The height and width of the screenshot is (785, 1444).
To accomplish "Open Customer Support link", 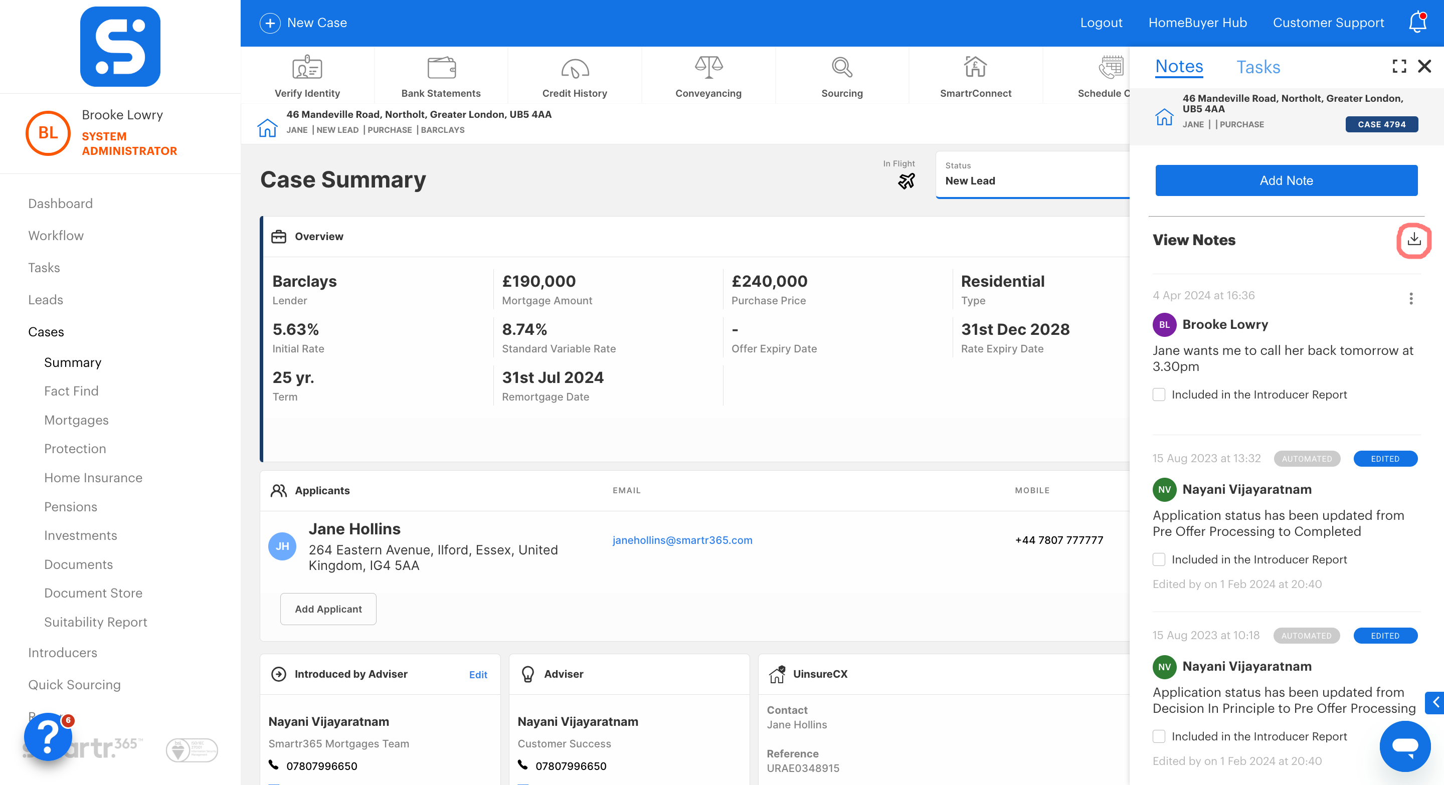I will pos(1328,23).
